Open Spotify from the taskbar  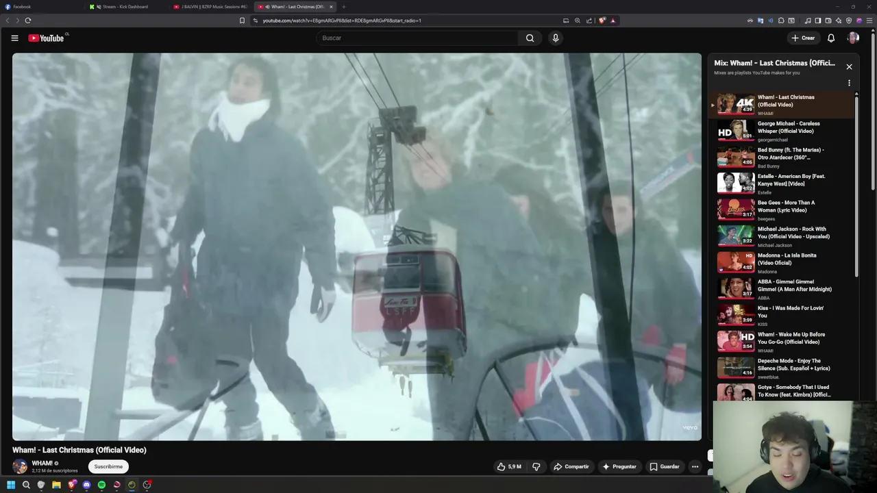[101, 485]
